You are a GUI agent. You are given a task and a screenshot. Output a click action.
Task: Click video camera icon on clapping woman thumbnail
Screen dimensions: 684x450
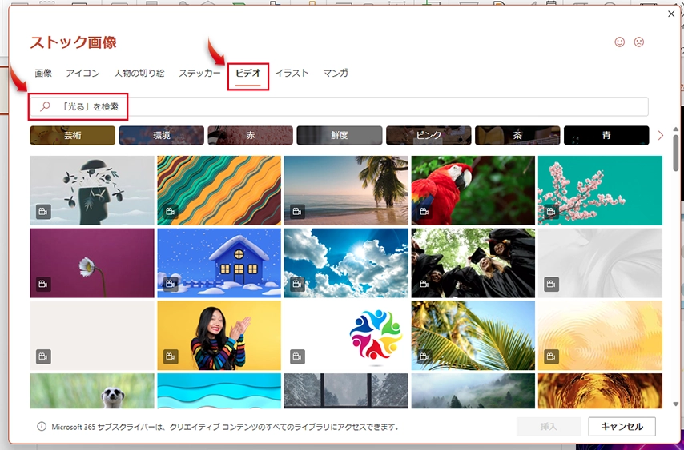tap(171, 356)
